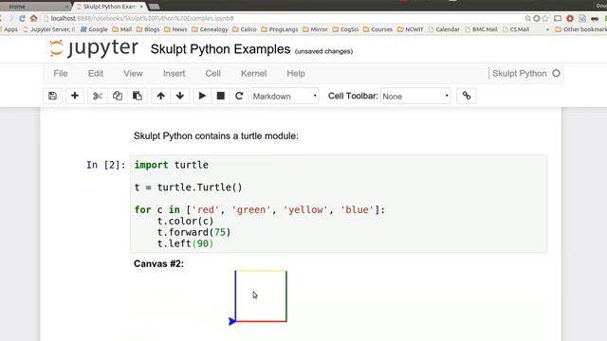Screen dimensions: 607x341
Task: Open the bookmarks overflow arrow
Action: [547, 29]
